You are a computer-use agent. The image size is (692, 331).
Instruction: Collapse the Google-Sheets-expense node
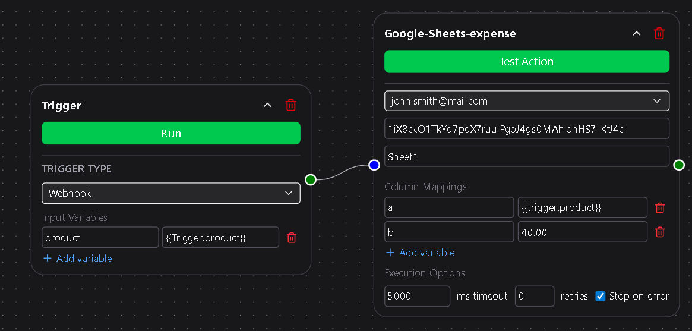(x=636, y=33)
